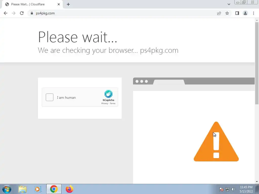Launch Firefox from the taskbar

69,189
